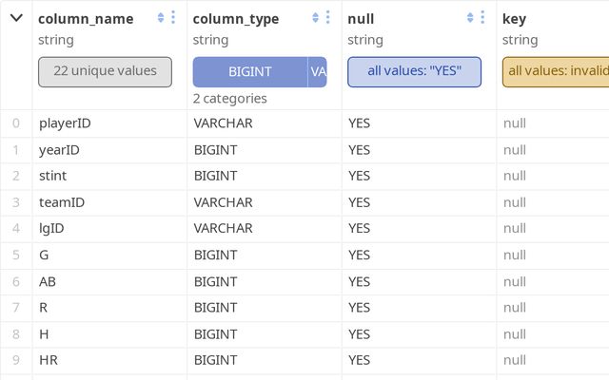The image size is (609, 380).
Task: Click YES null cell in AB row
Action: (359, 281)
